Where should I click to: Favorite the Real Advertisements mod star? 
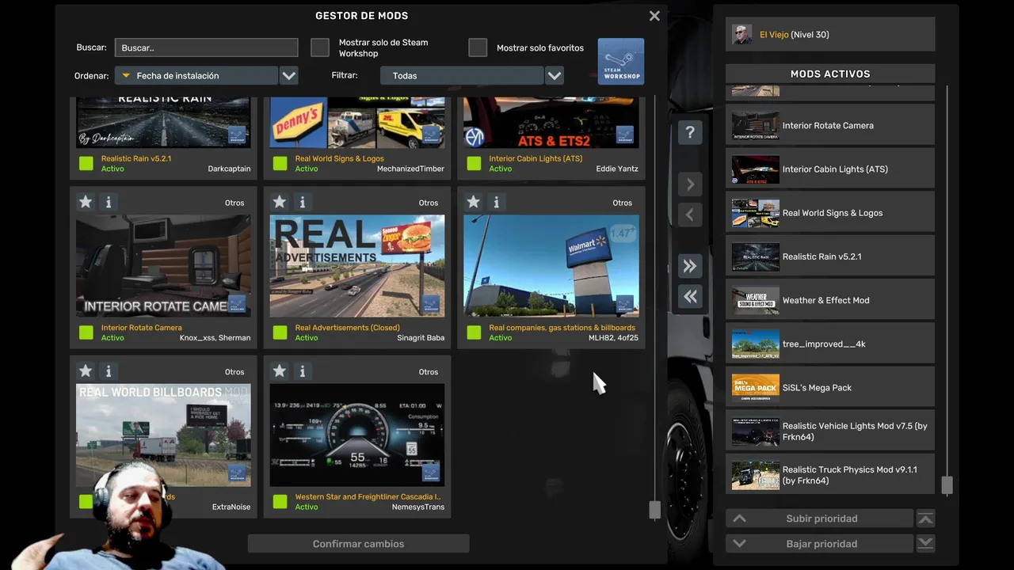click(x=279, y=202)
